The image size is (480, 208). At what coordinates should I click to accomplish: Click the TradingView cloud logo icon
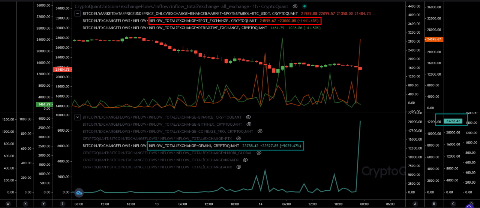click(79, 193)
